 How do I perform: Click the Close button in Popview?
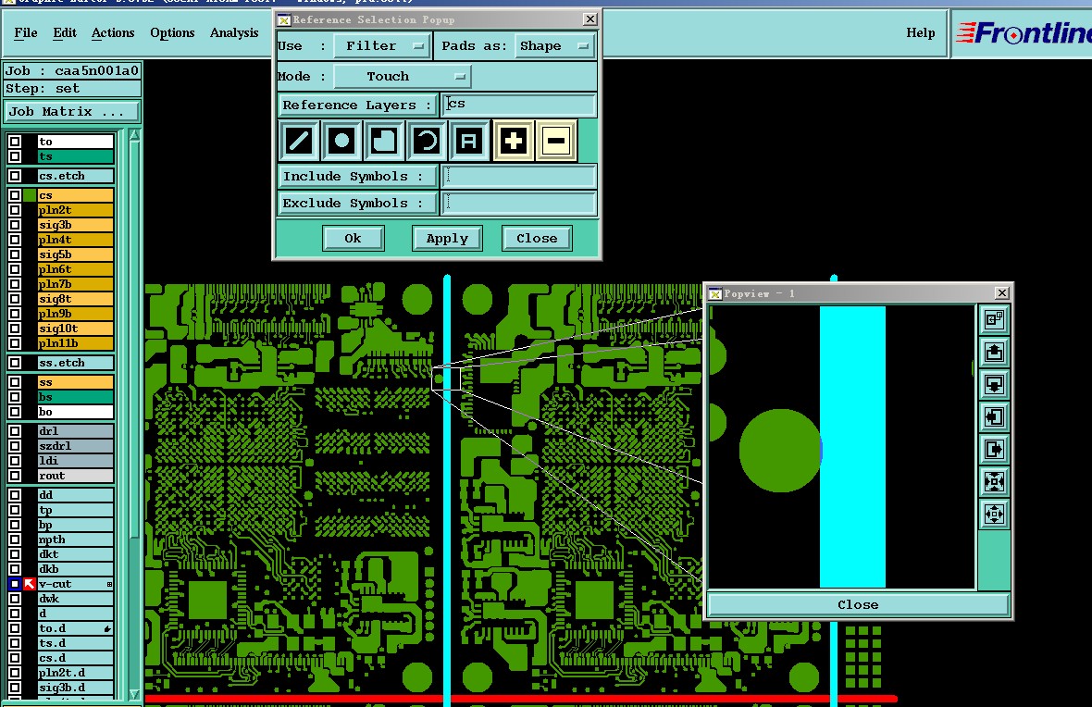pyautogui.click(x=858, y=604)
